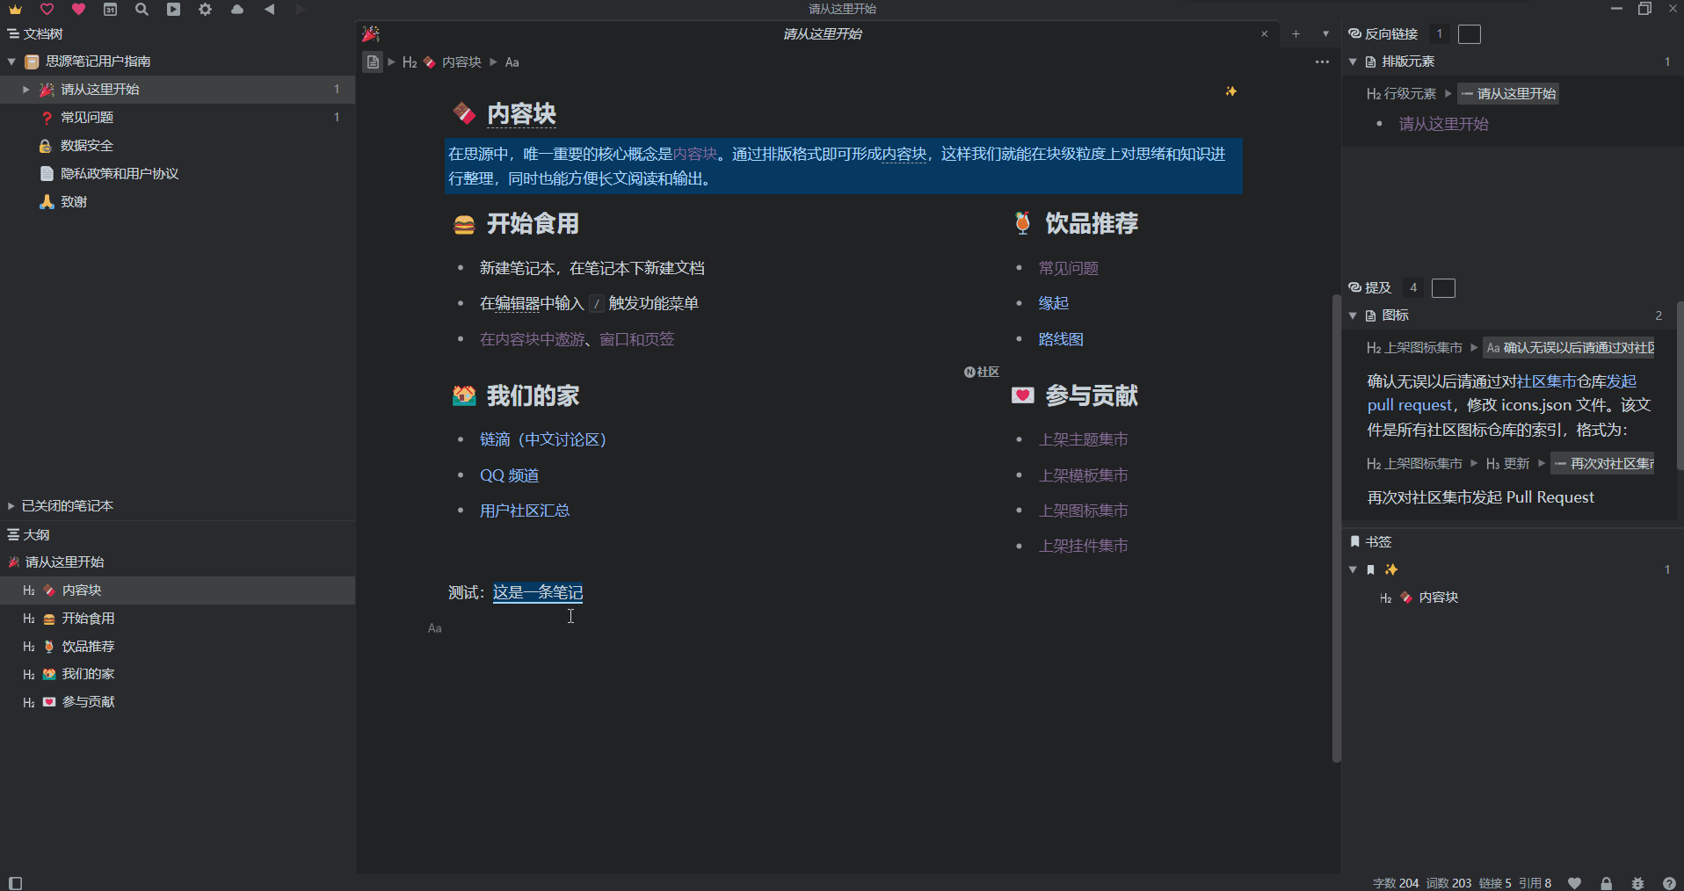1684x891 pixels.
Task: Start cloud sync with the cloud icon
Action: click(x=236, y=10)
